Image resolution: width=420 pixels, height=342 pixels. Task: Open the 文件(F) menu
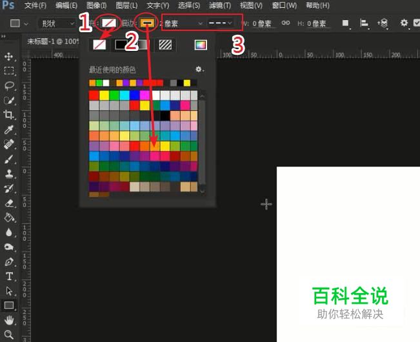[35, 5]
